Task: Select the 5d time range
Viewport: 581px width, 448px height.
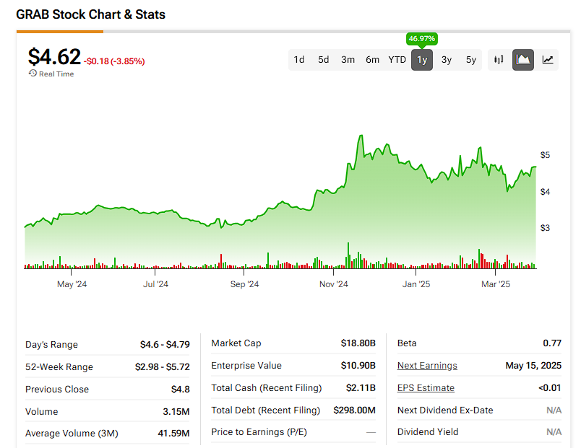Action: click(x=324, y=60)
